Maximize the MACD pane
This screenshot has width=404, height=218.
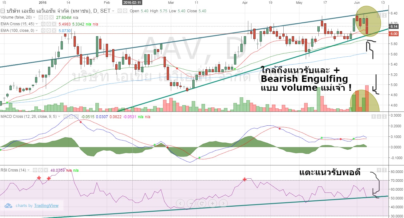pyautogui.click(x=384, y=117)
